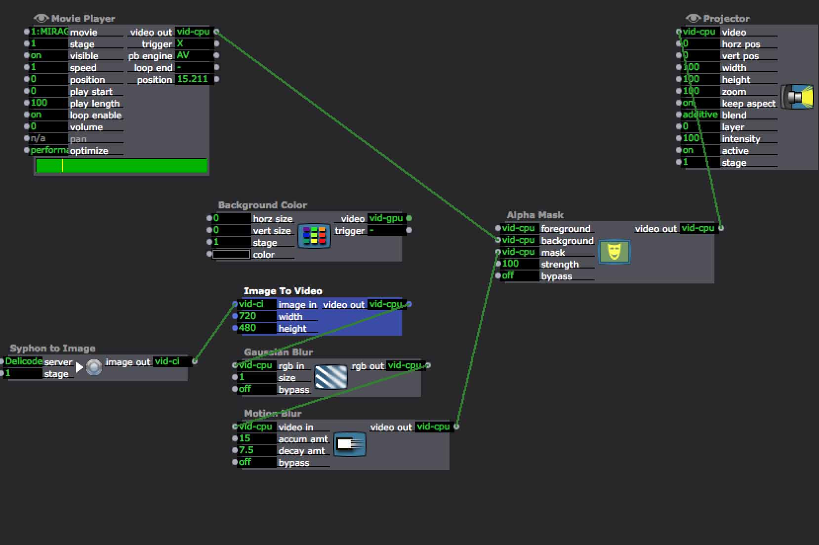Toggle Movie Player loop enable value
Viewport: 819px width, 545px height.
(49, 115)
